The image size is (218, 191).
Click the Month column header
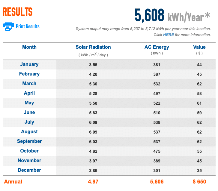point(29,47)
